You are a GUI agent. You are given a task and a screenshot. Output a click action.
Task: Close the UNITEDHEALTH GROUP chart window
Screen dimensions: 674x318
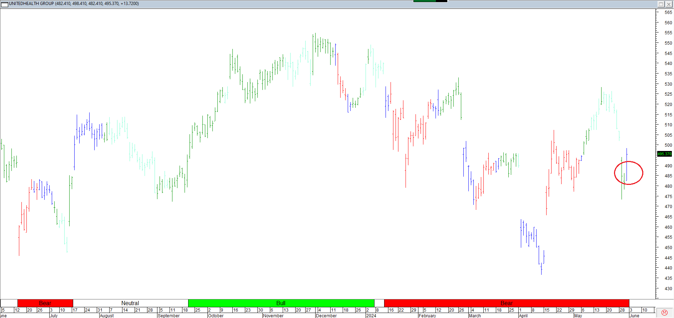pyautogui.click(x=669, y=4)
